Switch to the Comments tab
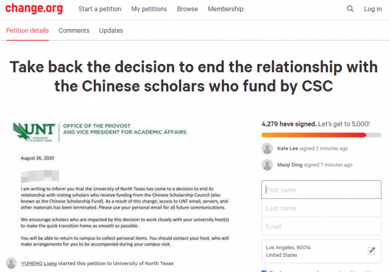Screen dimensions: 390x272 coord(74,30)
